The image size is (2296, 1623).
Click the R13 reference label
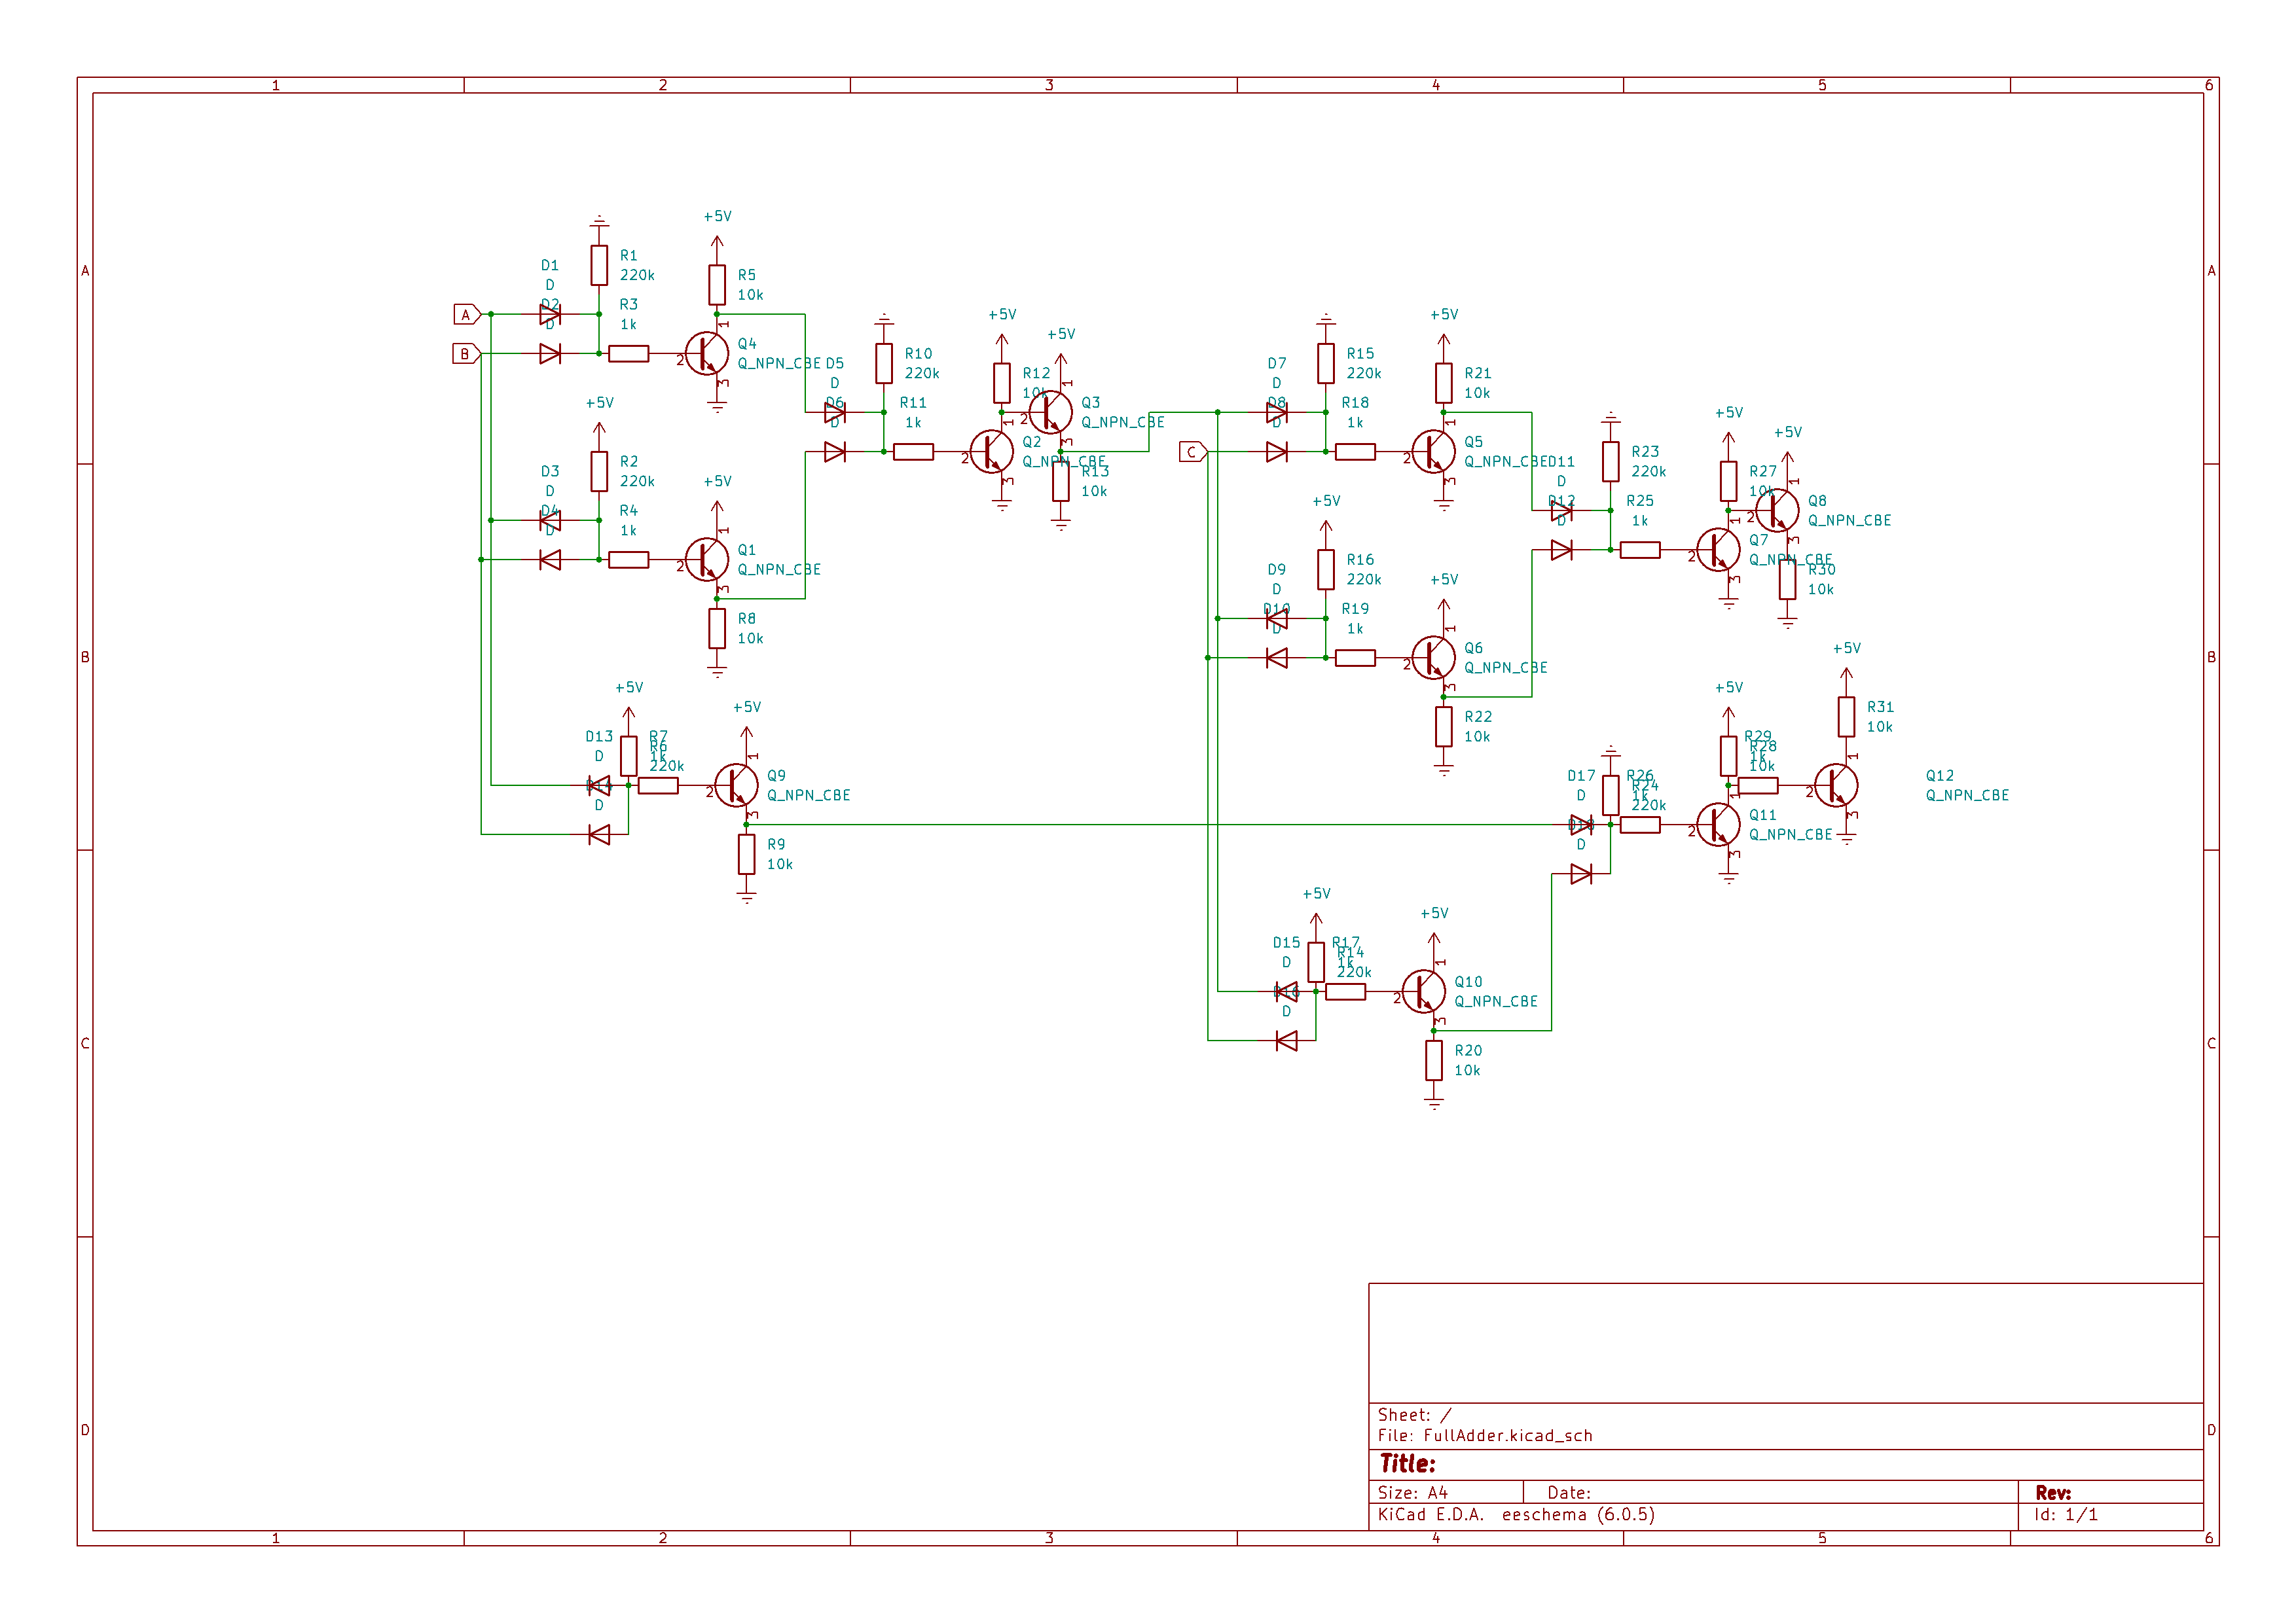point(1095,472)
